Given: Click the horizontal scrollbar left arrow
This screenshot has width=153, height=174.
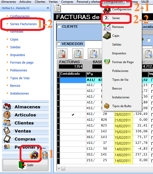Looking at the screenshot, I should (x=59, y=168).
